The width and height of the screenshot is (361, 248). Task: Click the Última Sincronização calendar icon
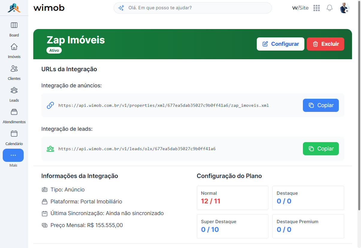click(45, 214)
